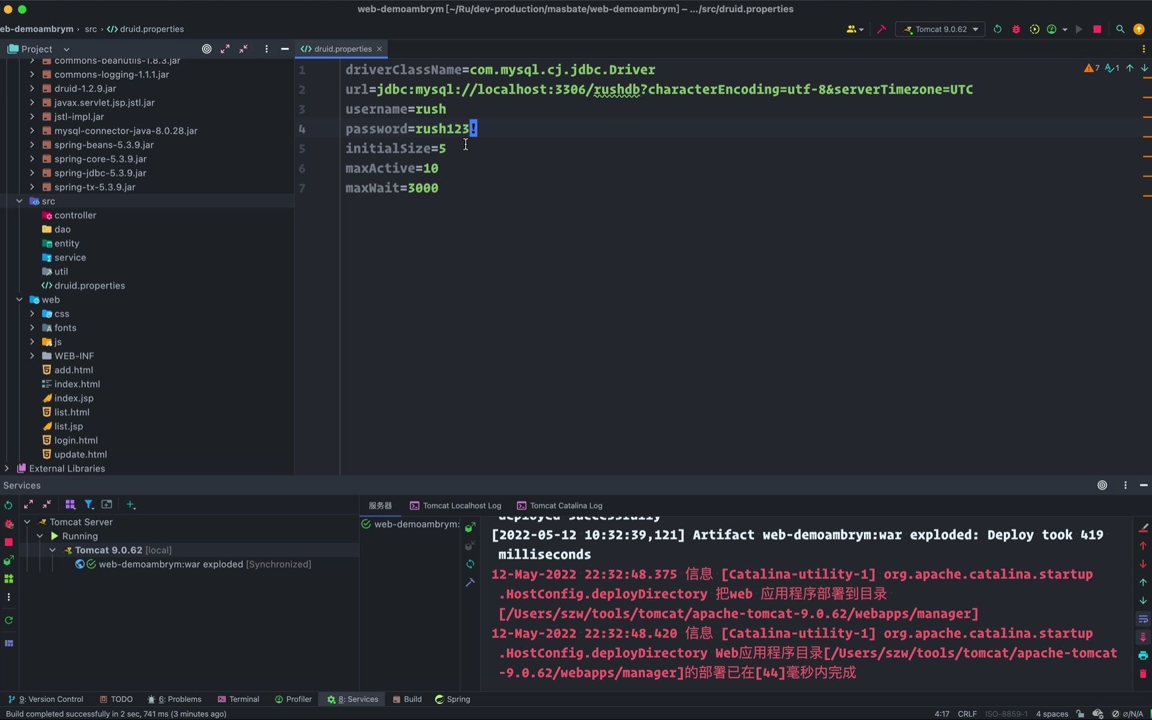The height and width of the screenshot is (720, 1152).
Task: Run with coverage from the top toolbar
Action: coord(1034,29)
